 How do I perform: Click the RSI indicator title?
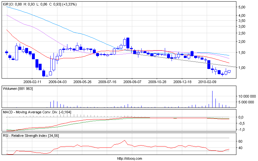(31, 136)
